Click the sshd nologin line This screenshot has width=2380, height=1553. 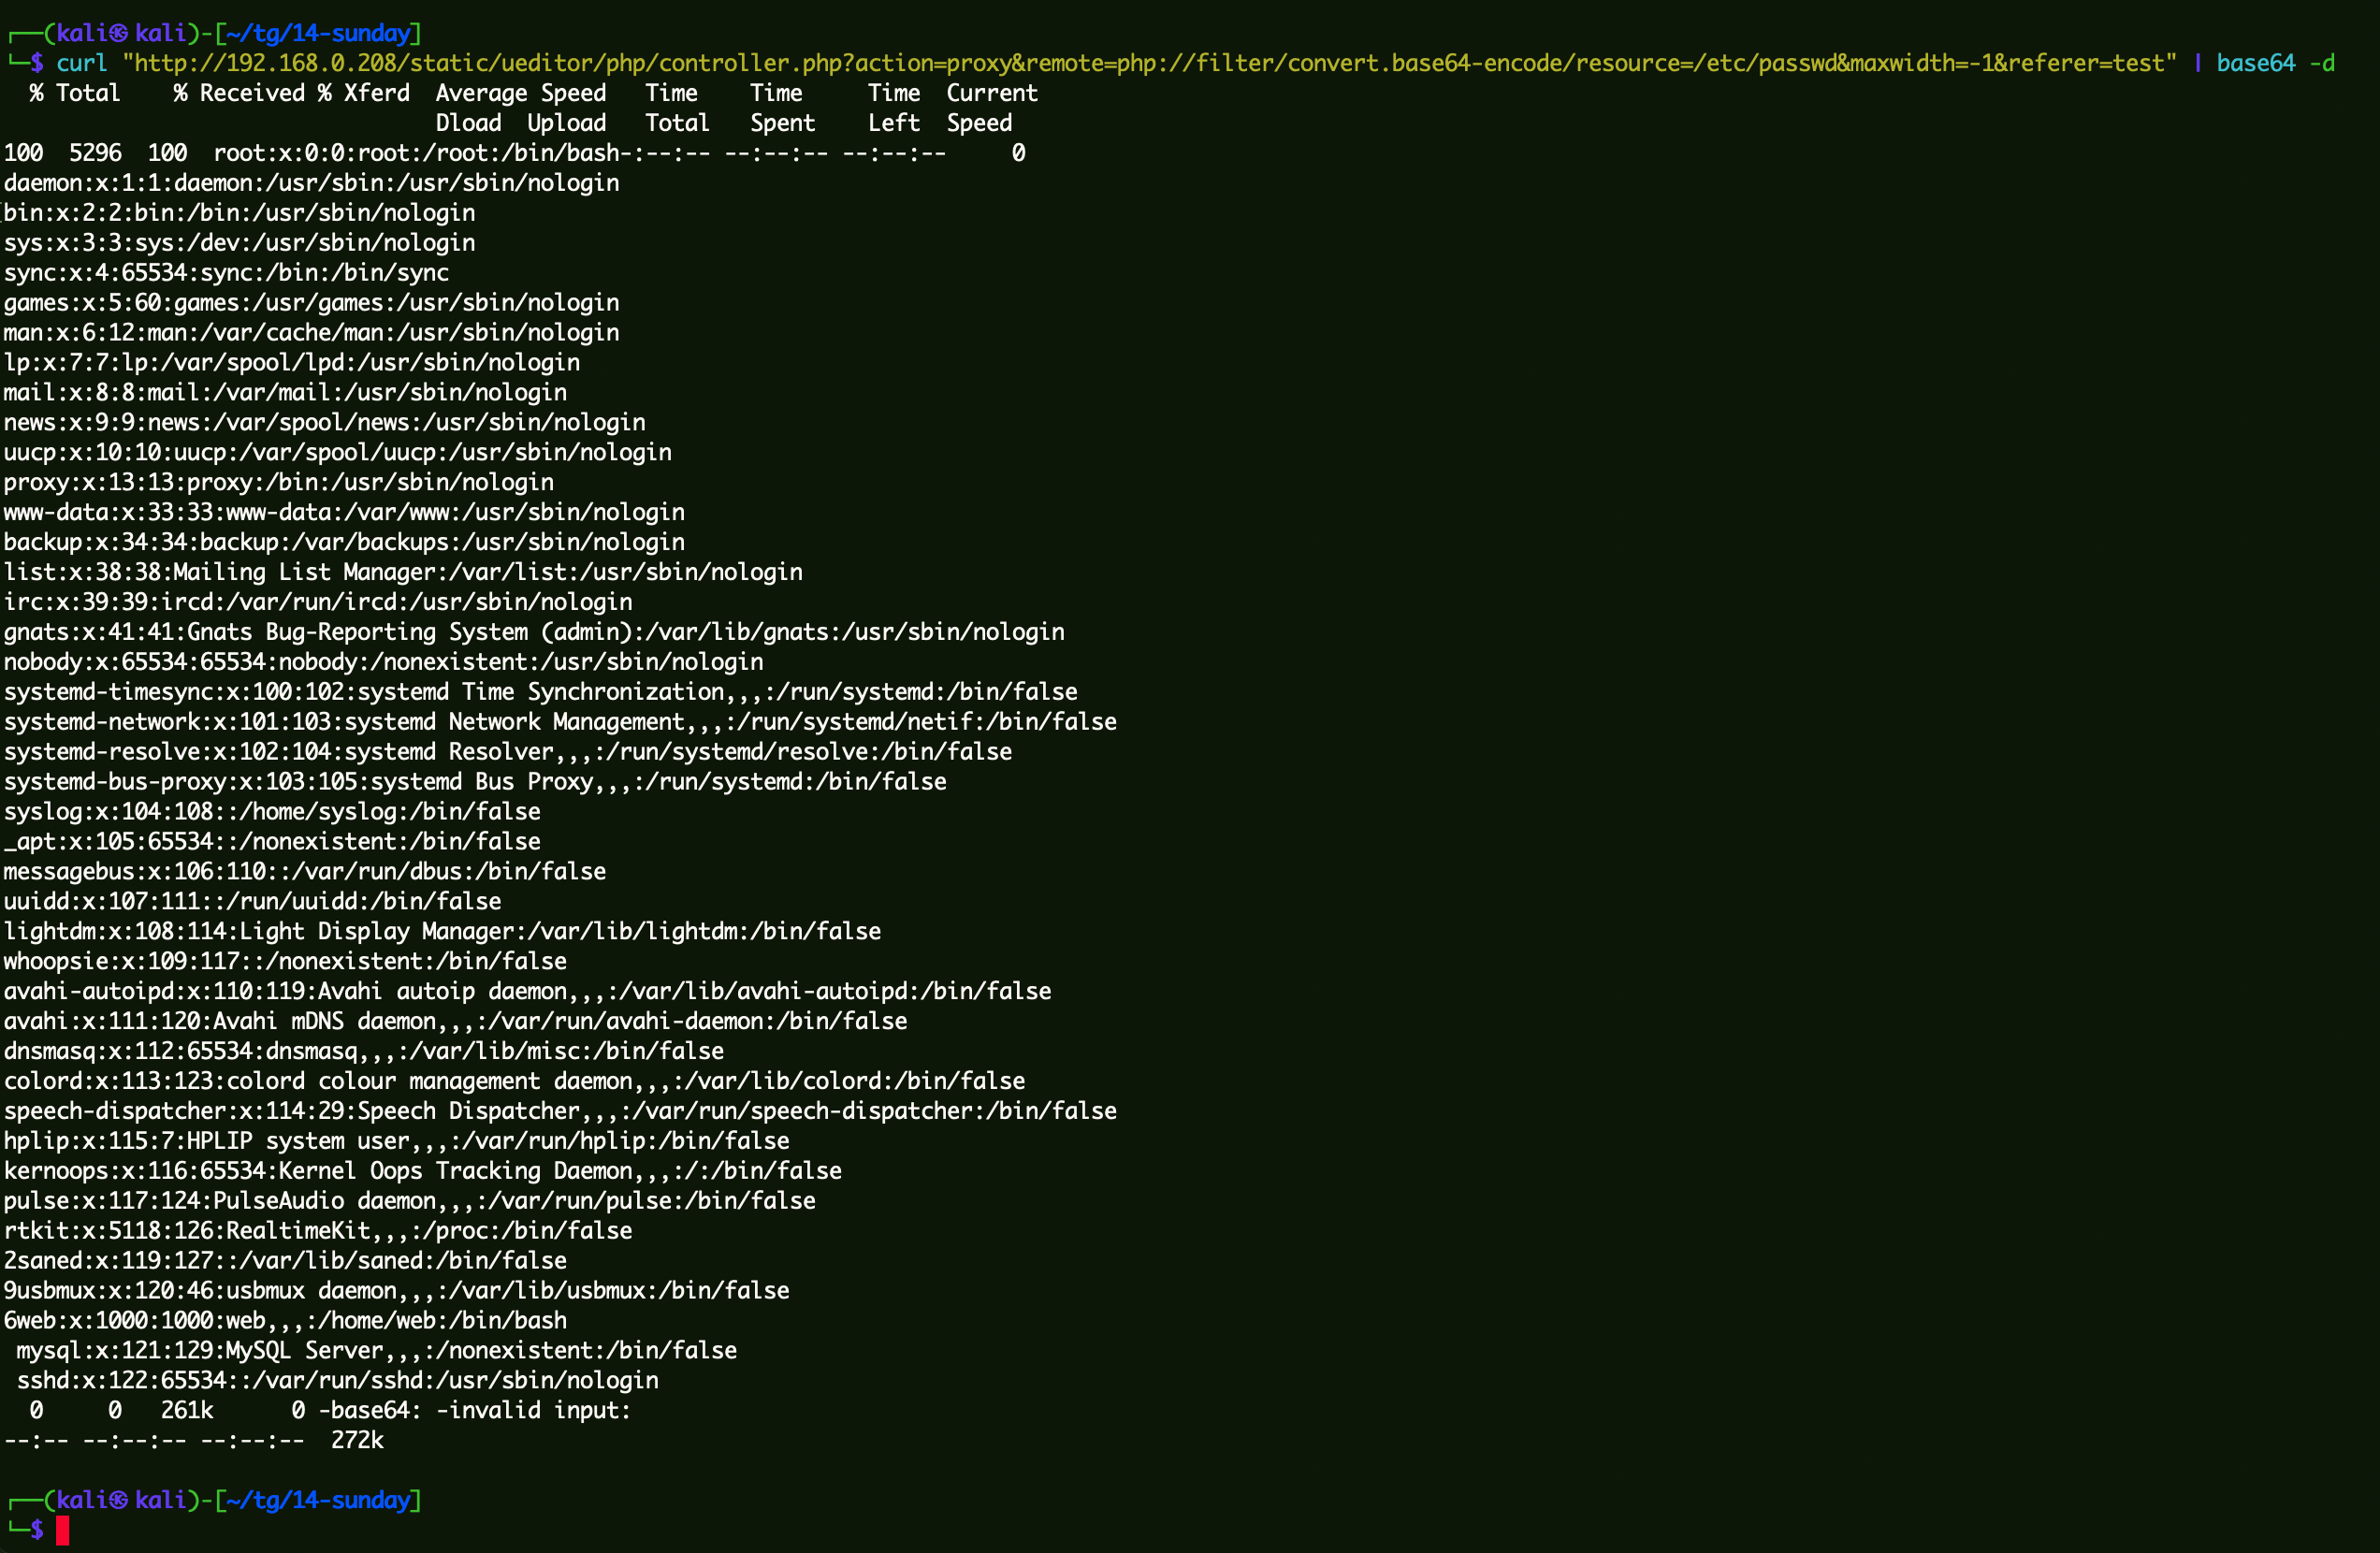[337, 1380]
